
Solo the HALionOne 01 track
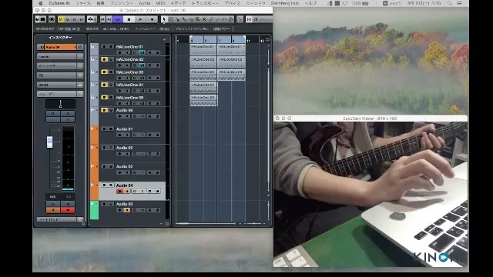pyautogui.click(x=111, y=46)
